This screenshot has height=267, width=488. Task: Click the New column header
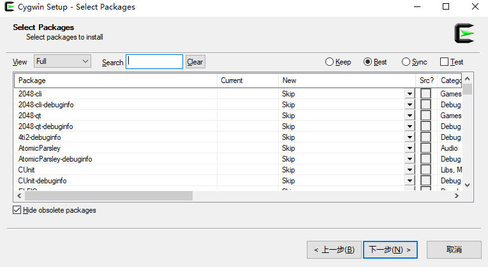[347, 80]
